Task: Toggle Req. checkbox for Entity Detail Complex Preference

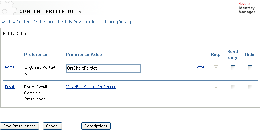Action: [216, 87]
